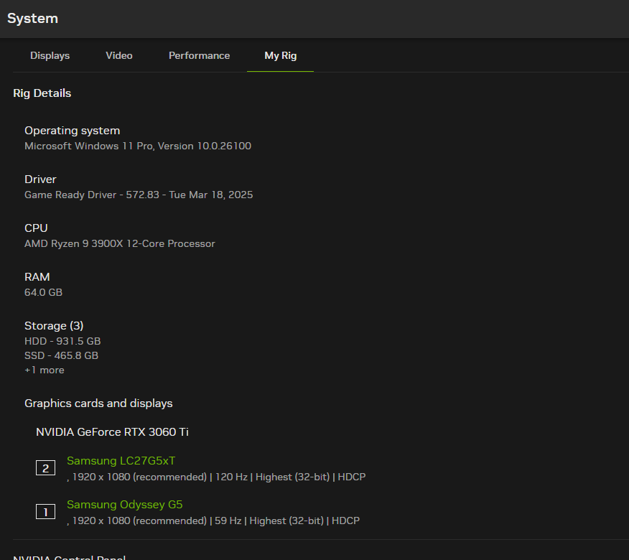The height and width of the screenshot is (560, 629).
Task: Click the Game Ready Driver version text
Action: point(139,195)
